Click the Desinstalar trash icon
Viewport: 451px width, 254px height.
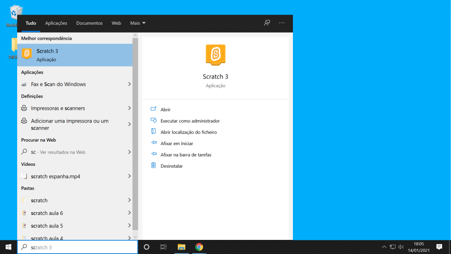153,165
